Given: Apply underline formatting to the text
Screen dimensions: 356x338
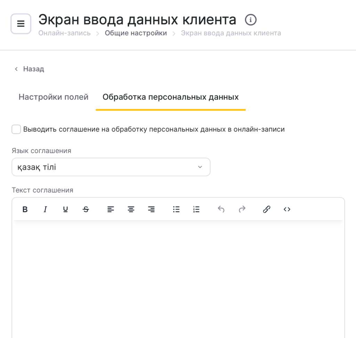Looking at the screenshot, I should point(65,209).
